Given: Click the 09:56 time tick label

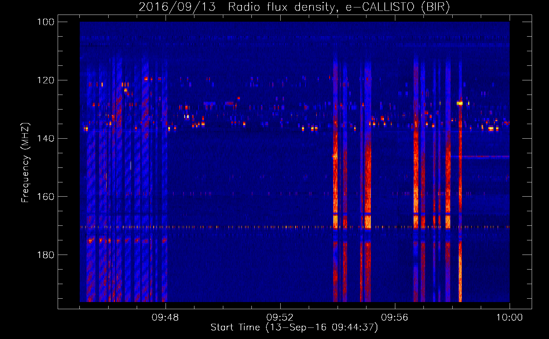Looking at the screenshot, I should point(395,318).
